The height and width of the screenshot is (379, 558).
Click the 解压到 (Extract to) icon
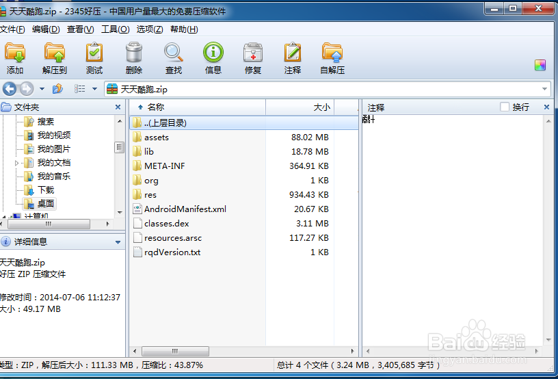tap(55, 58)
